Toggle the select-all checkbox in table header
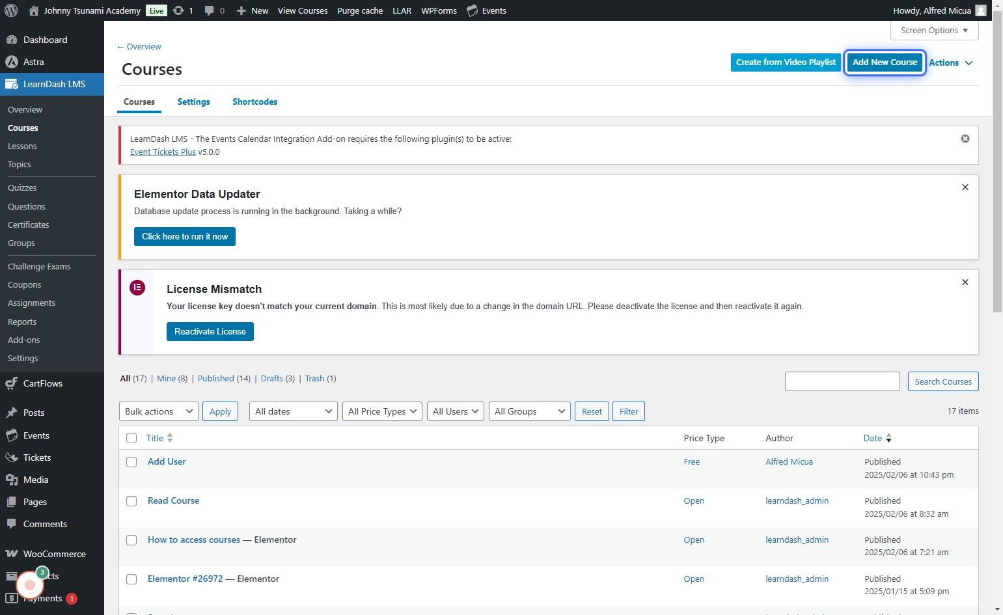Viewport: 1003px width, 615px height. tap(131, 438)
